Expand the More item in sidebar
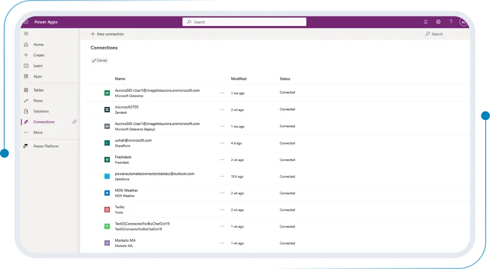The width and height of the screenshot is (490, 269). (38, 132)
